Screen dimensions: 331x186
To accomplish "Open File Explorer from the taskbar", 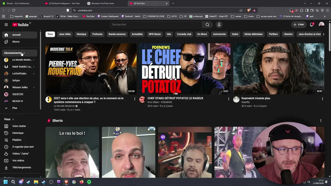I will (x=36, y=182).
